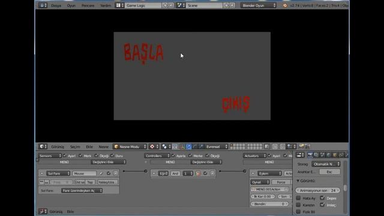Image resolution: width=384 pixels, height=216 pixels.
Task: Open the Blender Oyun engine dropdown
Action: tap(259, 5)
